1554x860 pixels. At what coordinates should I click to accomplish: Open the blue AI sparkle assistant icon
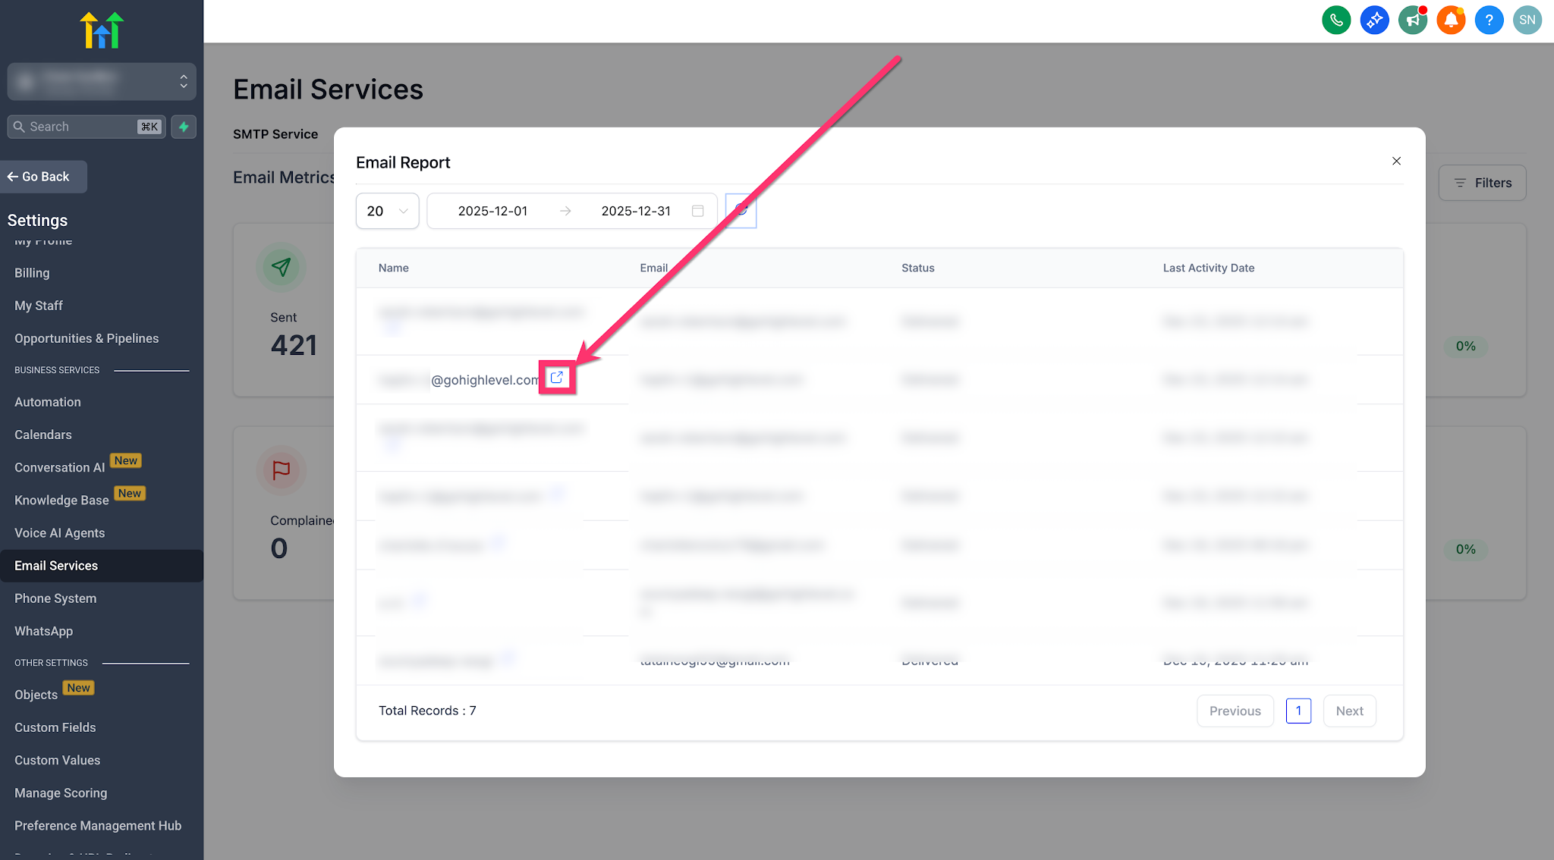tap(1374, 20)
